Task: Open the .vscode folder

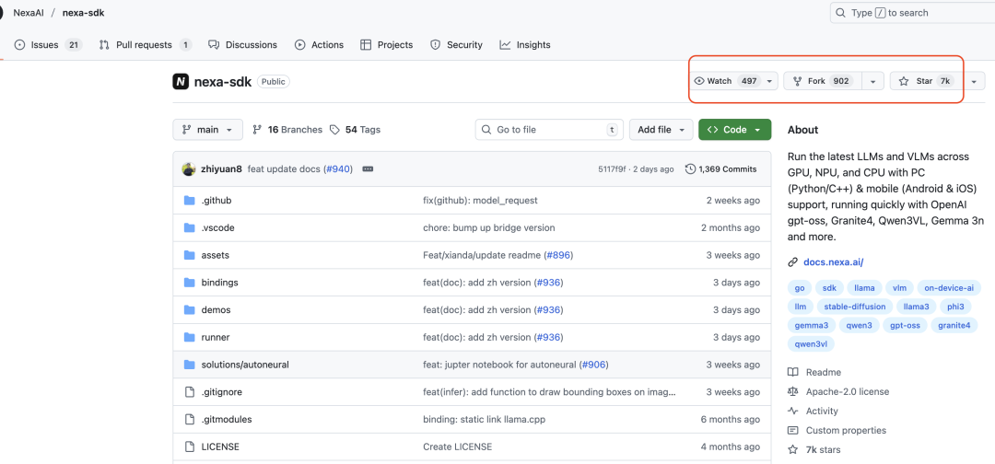Action: point(219,227)
